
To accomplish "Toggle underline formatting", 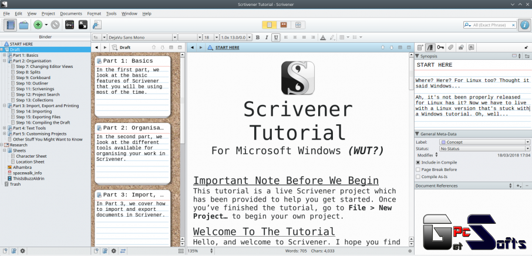I will 276,37.
